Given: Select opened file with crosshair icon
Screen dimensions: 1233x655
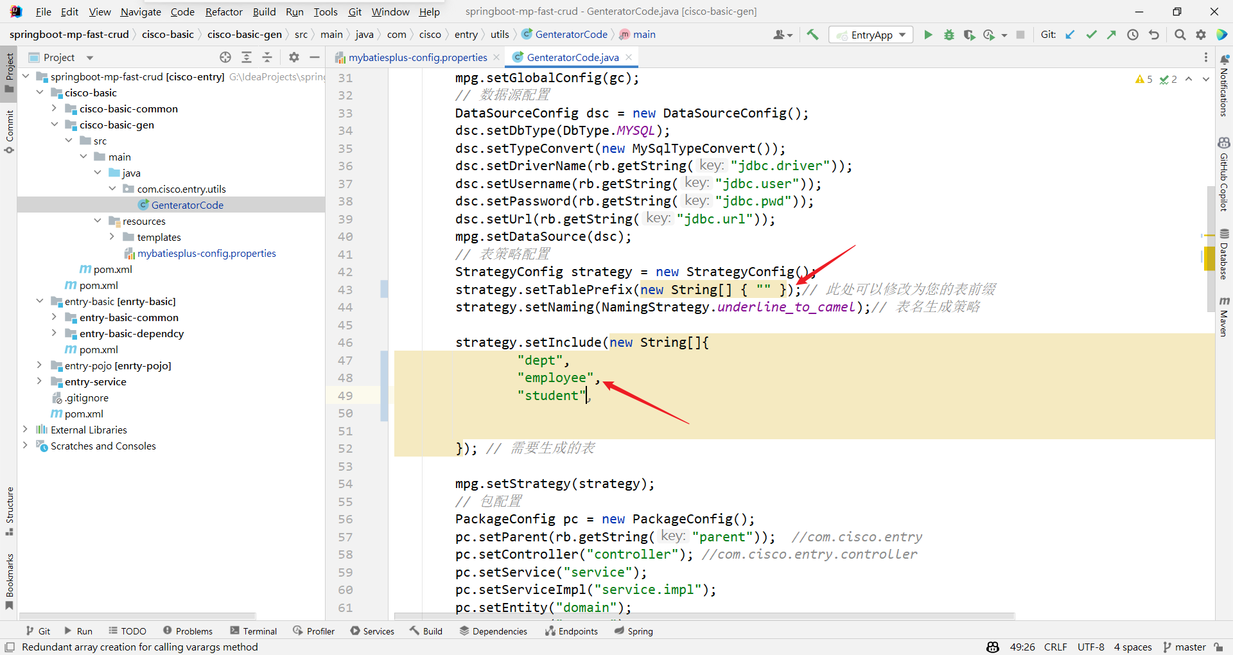Looking at the screenshot, I should [x=225, y=57].
